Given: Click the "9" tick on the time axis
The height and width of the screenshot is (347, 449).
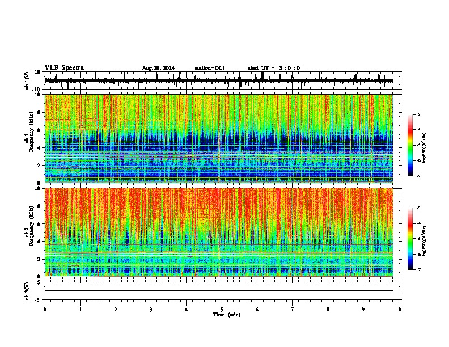Looking at the screenshot, I should point(363,310).
